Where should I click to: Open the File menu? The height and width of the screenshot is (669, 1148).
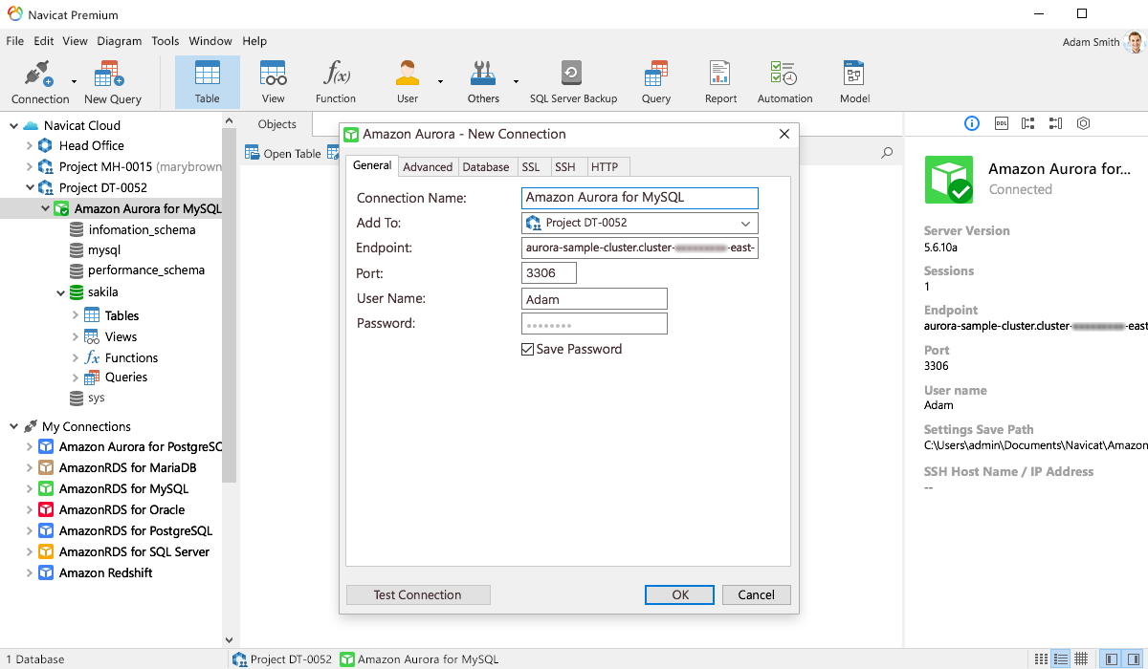click(15, 41)
